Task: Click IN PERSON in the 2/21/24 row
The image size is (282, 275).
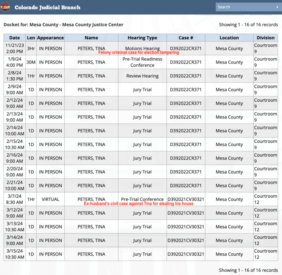Action: point(50,186)
